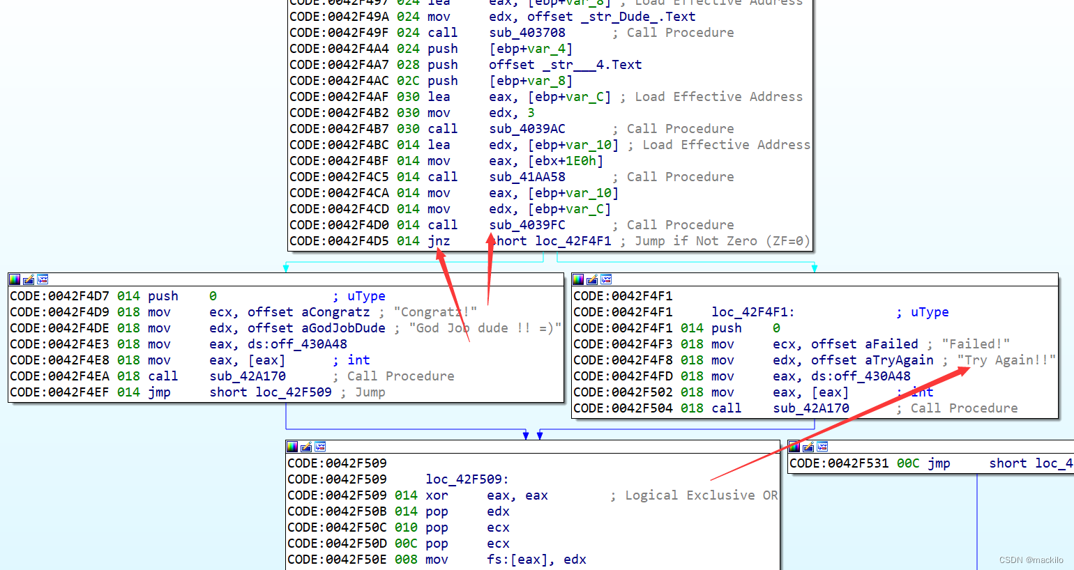Click the pencil edit icon on the 0042F531 block
The image size is (1074, 570).
tap(808, 447)
